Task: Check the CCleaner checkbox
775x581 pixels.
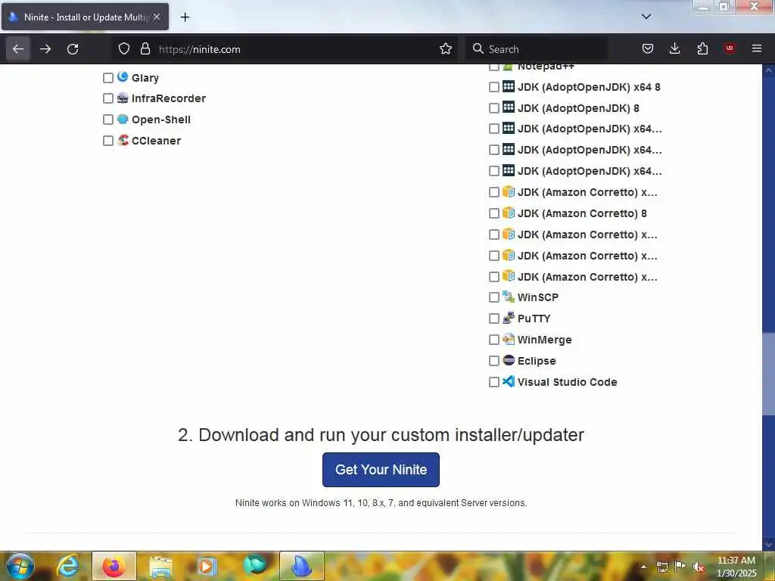Action: 108,141
